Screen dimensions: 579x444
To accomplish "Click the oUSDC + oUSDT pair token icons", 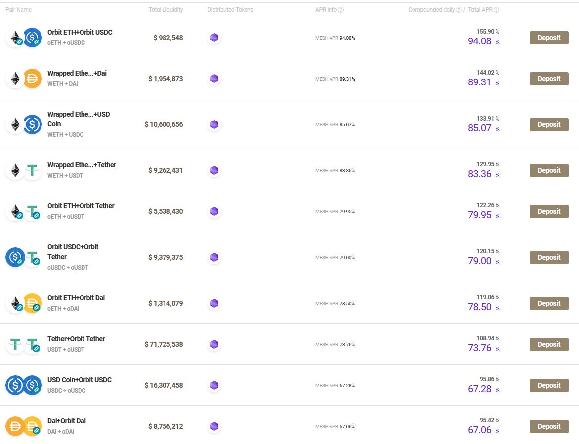I will (x=24, y=257).
